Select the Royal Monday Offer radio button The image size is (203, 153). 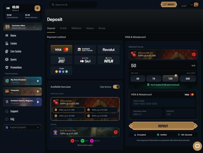116,132
